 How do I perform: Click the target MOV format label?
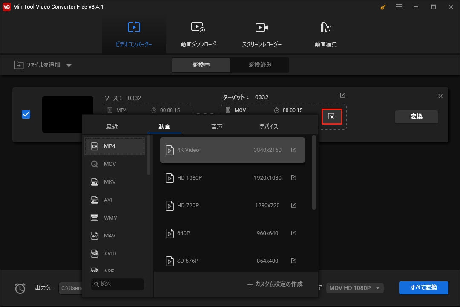coord(240,110)
